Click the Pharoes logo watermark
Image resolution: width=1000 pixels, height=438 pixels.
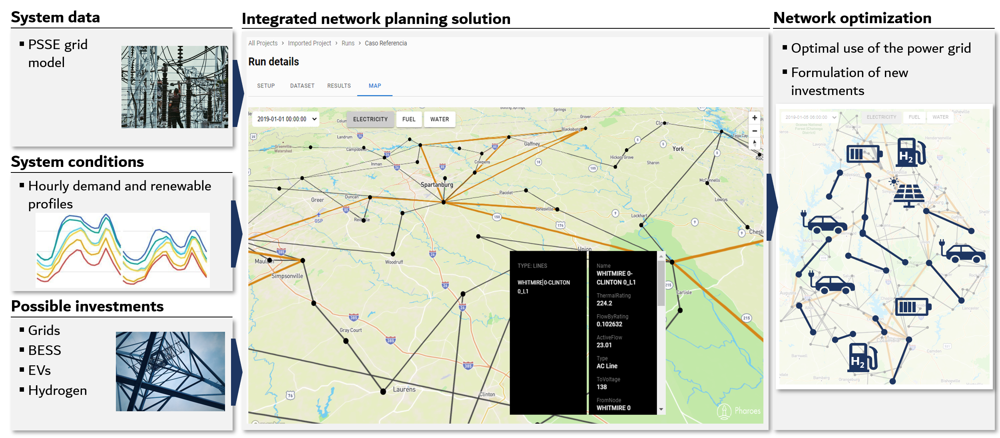pyautogui.click(x=739, y=411)
